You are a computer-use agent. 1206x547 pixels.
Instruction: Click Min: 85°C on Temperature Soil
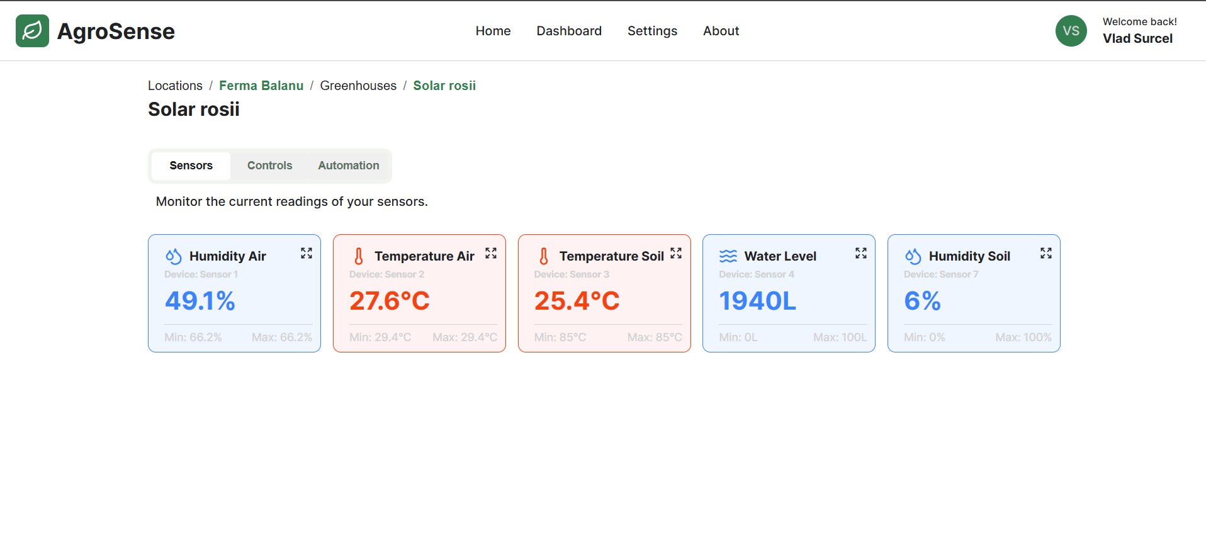pyautogui.click(x=560, y=337)
